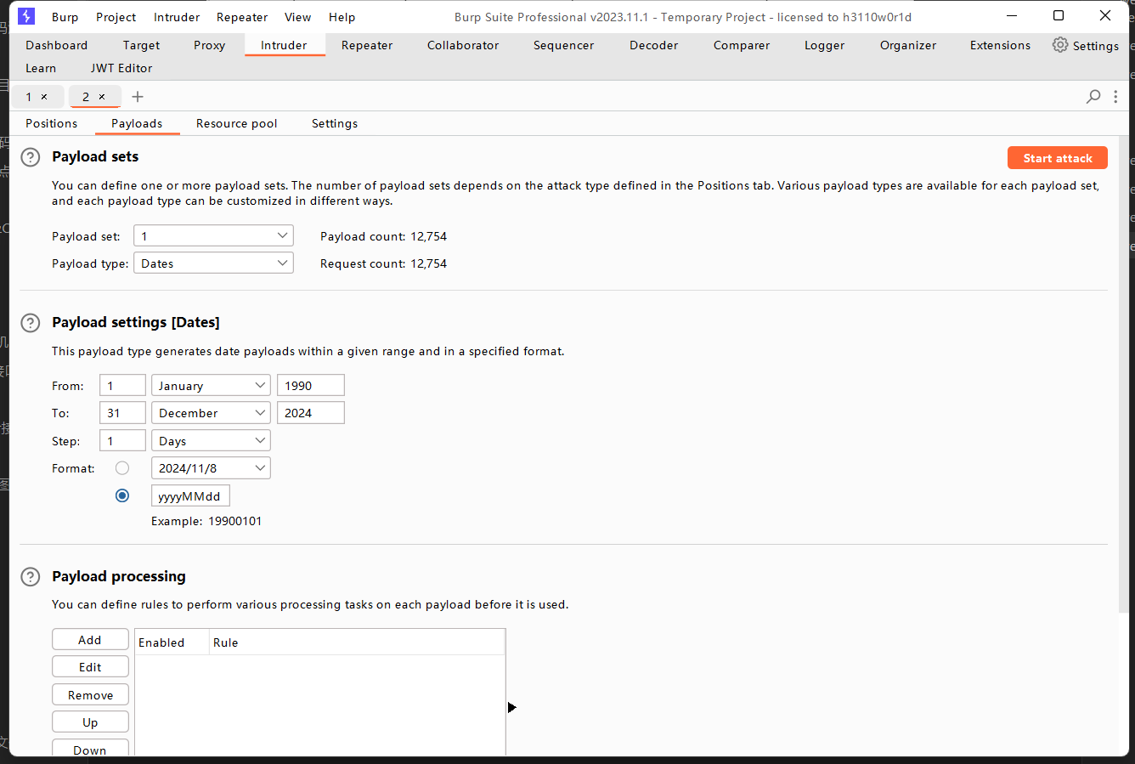
Task: Switch to the Comparer tab
Action: click(x=742, y=45)
